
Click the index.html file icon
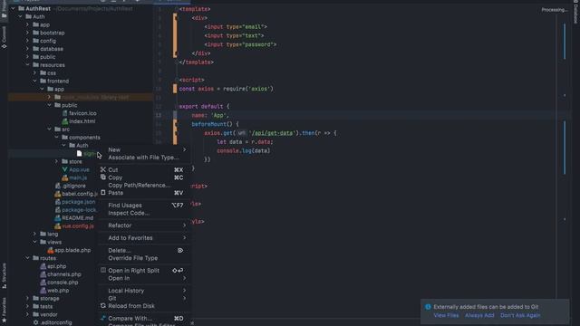click(64, 121)
